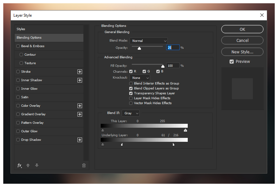Click the Fill Opacity slider handle
The height and width of the screenshot is (187, 278).
[163, 66]
